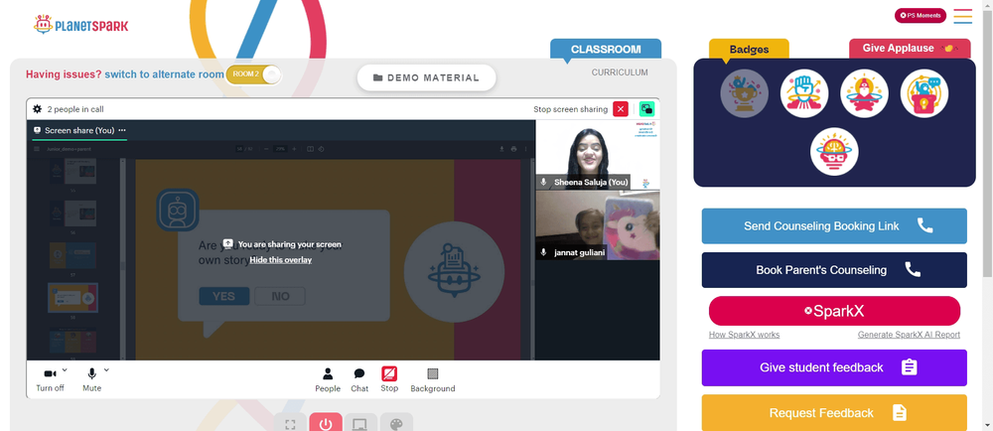Stop sharing via the red Stop icon
The height and width of the screenshot is (431, 993).
(x=389, y=373)
